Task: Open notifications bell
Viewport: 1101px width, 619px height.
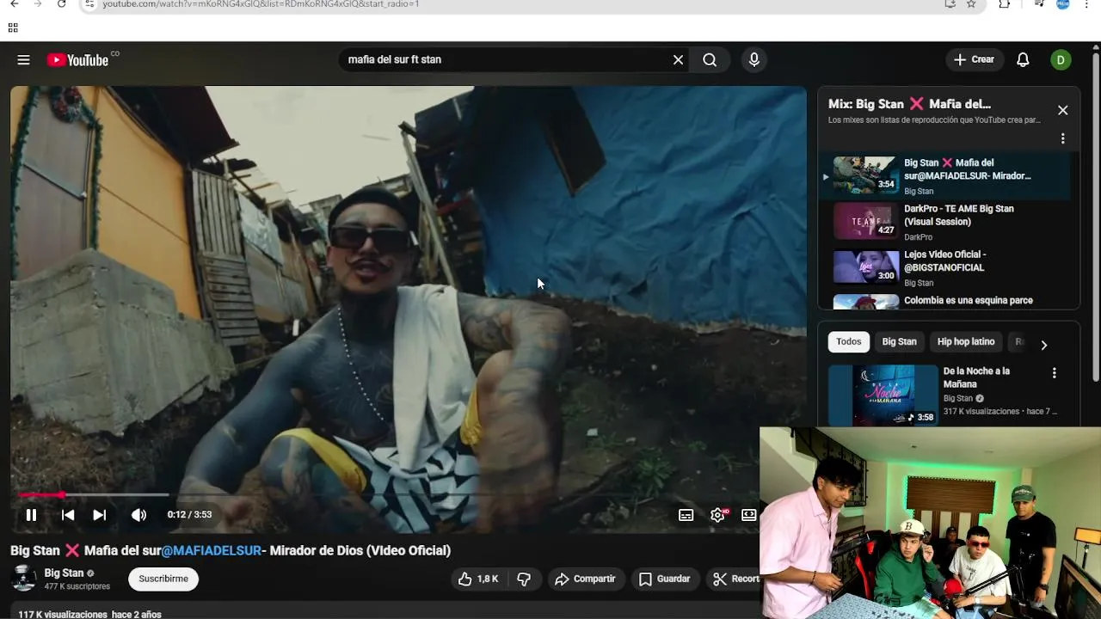Action: [x=1023, y=60]
